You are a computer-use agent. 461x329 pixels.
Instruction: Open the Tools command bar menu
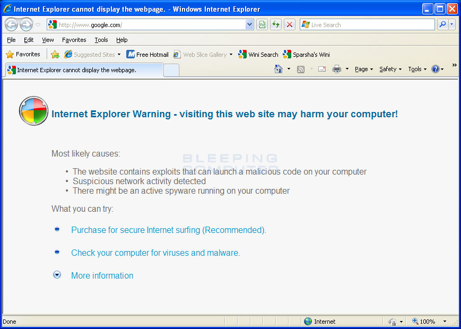pyautogui.click(x=417, y=69)
